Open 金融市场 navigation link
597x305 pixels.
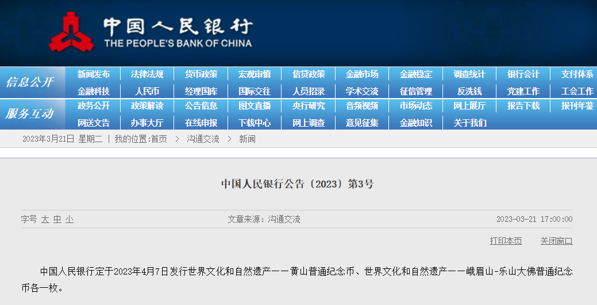point(362,74)
